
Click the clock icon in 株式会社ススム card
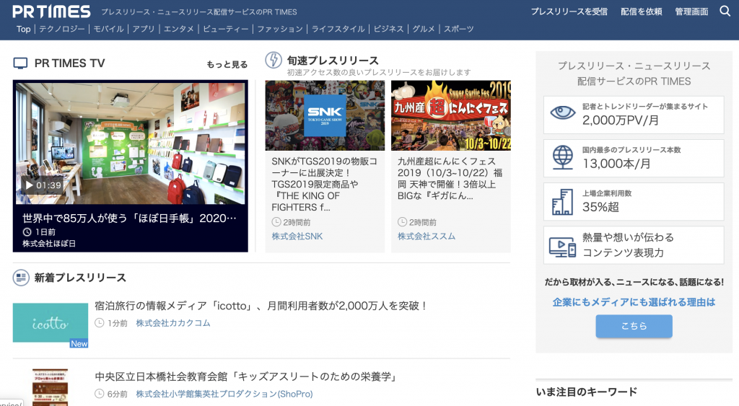coord(402,222)
